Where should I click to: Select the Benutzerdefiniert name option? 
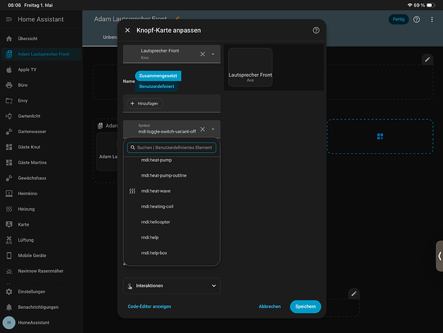point(156,87)
